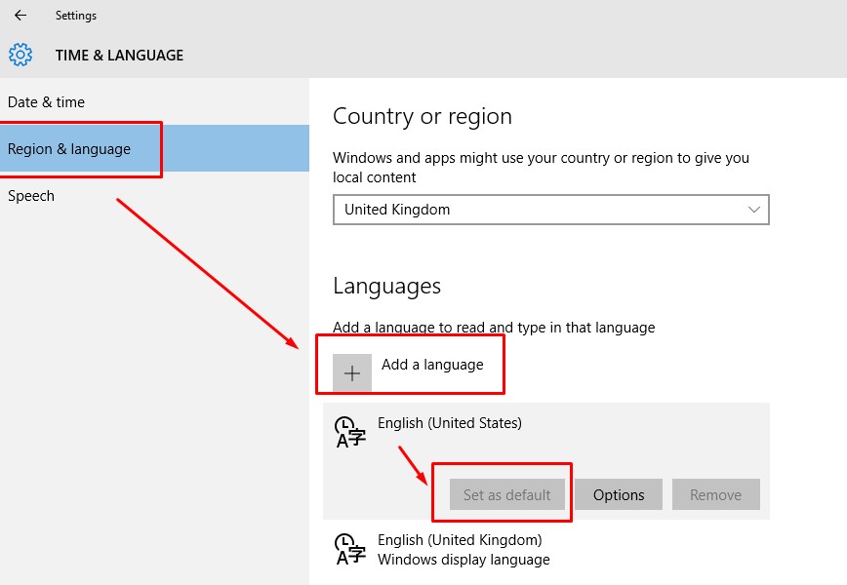Select the English (United Kingdom) language entry
The height and width of the screenshot is (585, 847).
click(x=460, y=540)
